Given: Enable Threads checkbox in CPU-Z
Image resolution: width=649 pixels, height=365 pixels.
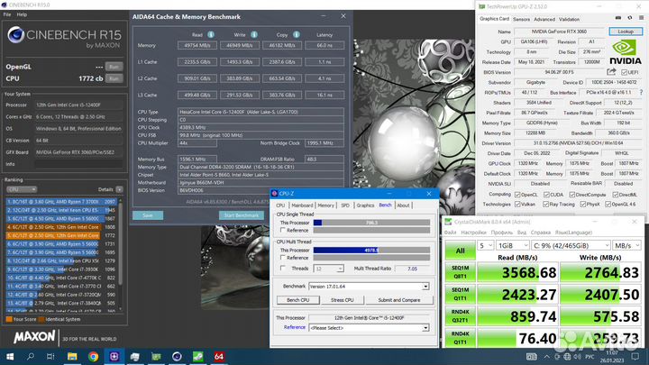Looking at the screenshot, I should 283,269.
